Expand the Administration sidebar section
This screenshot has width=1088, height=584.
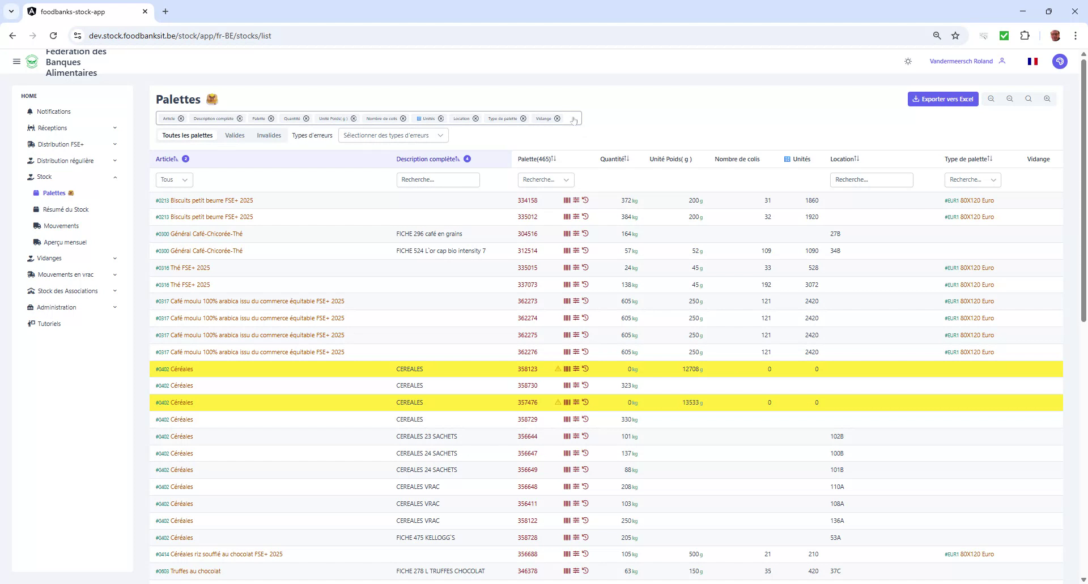[x=57, y=307]
